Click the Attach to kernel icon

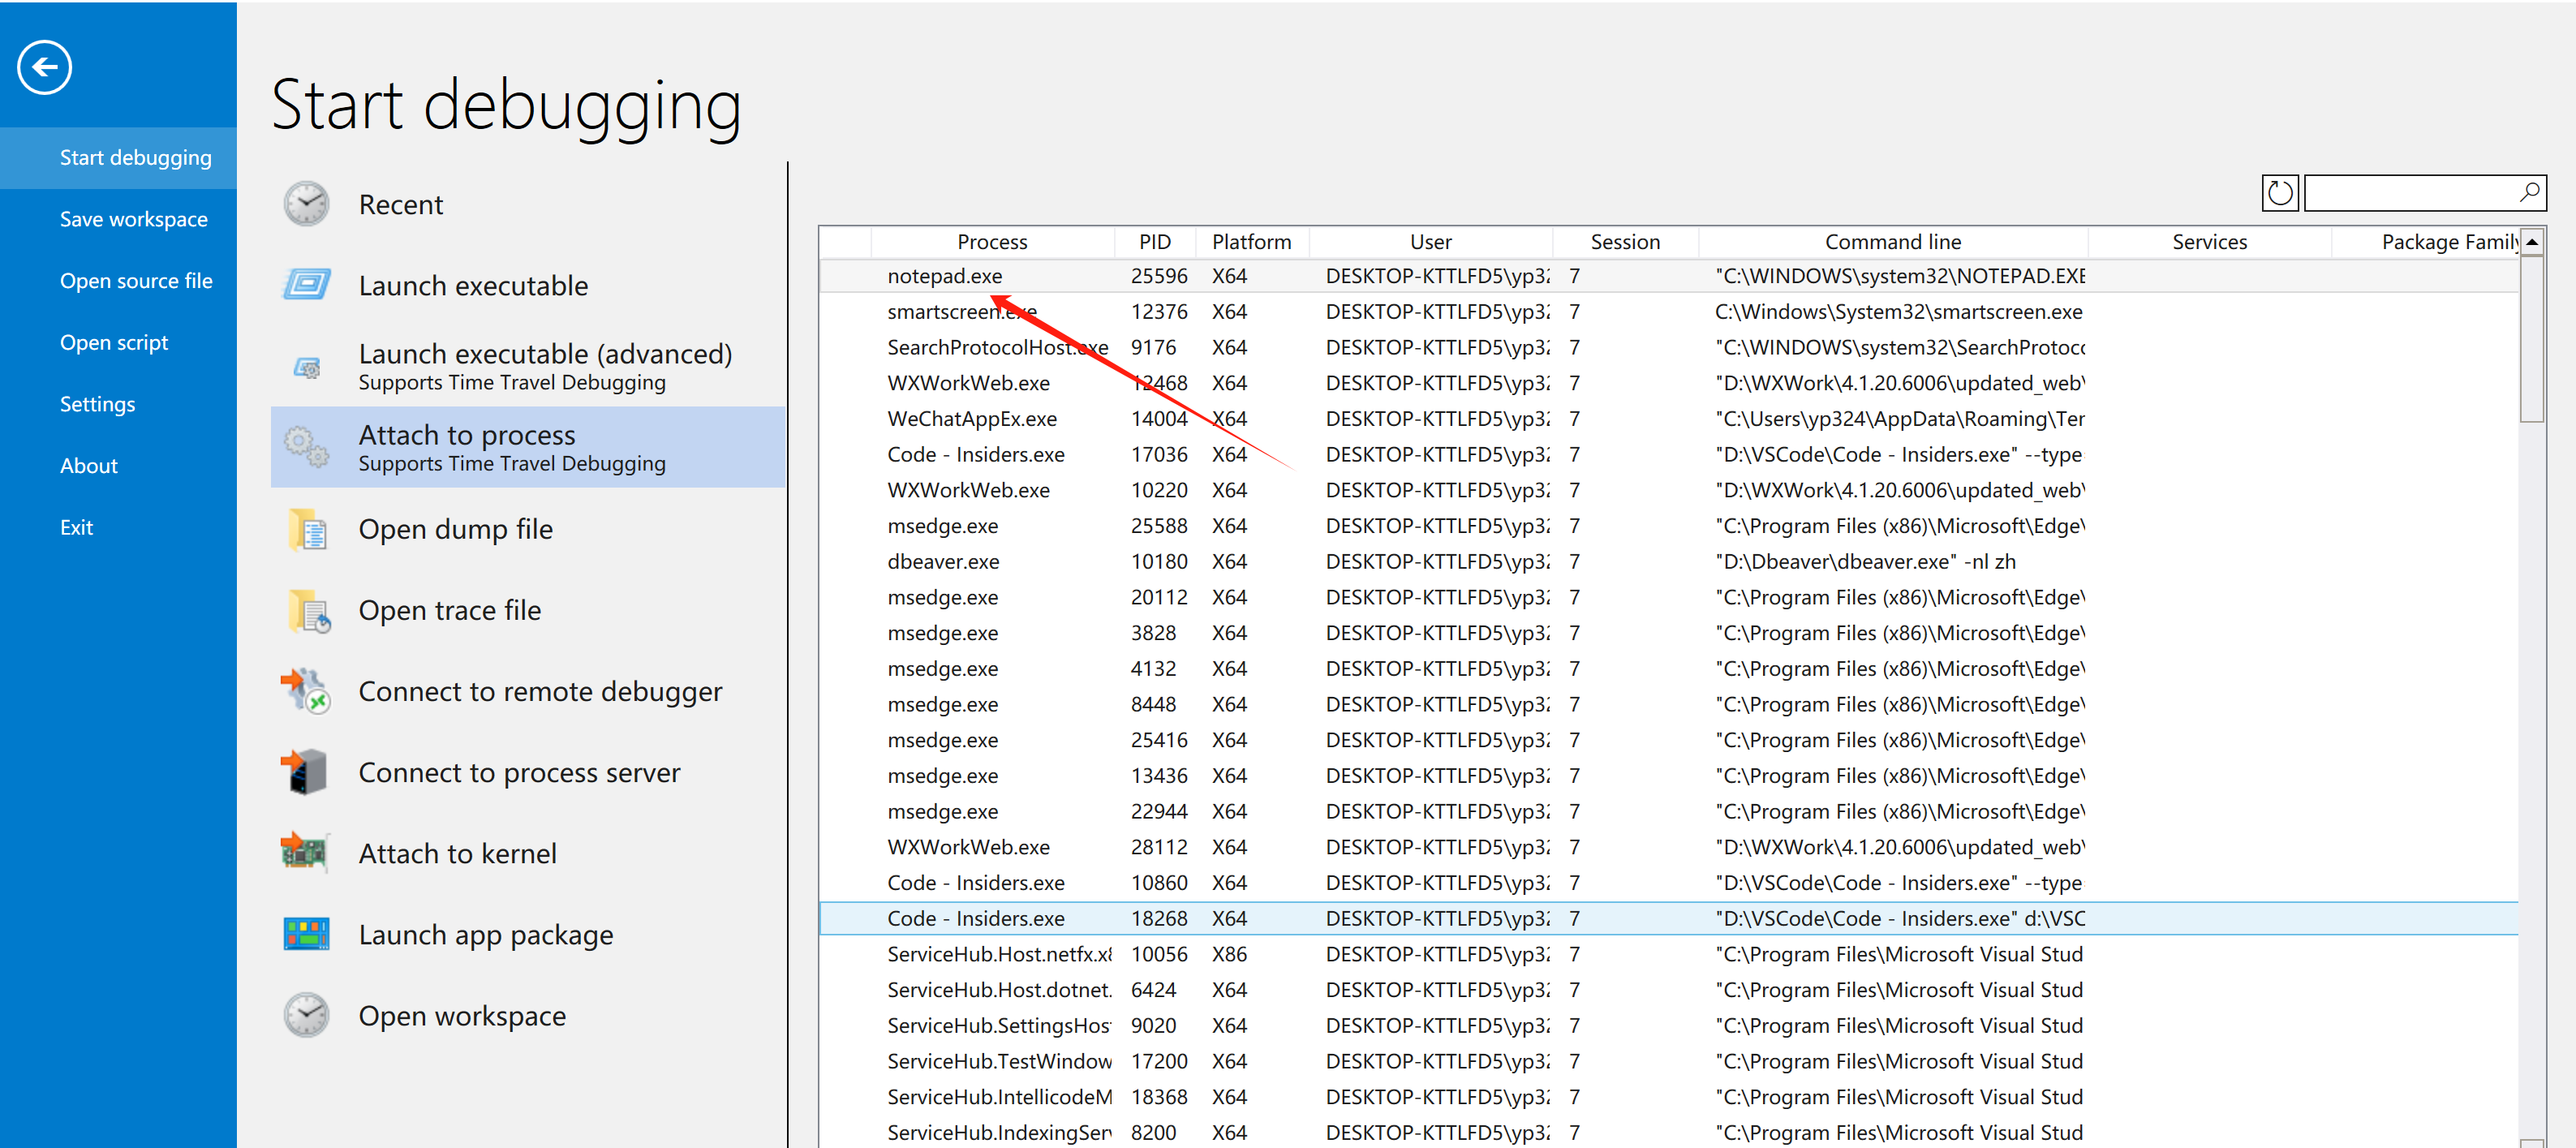coord(305,853)
